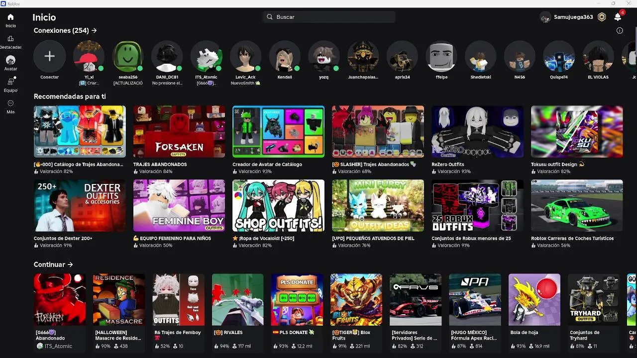
Task: Continue the RIVALES game
Action: coord(238,299)
